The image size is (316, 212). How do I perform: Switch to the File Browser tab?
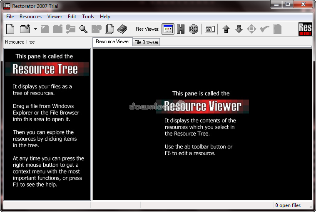pos(146,42)
